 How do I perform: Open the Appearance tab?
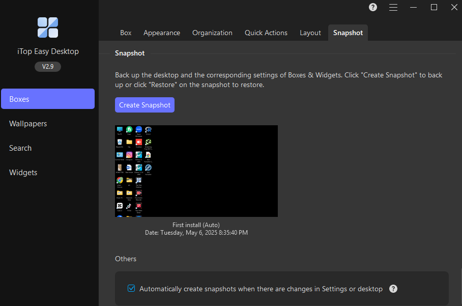pos(162,33)
